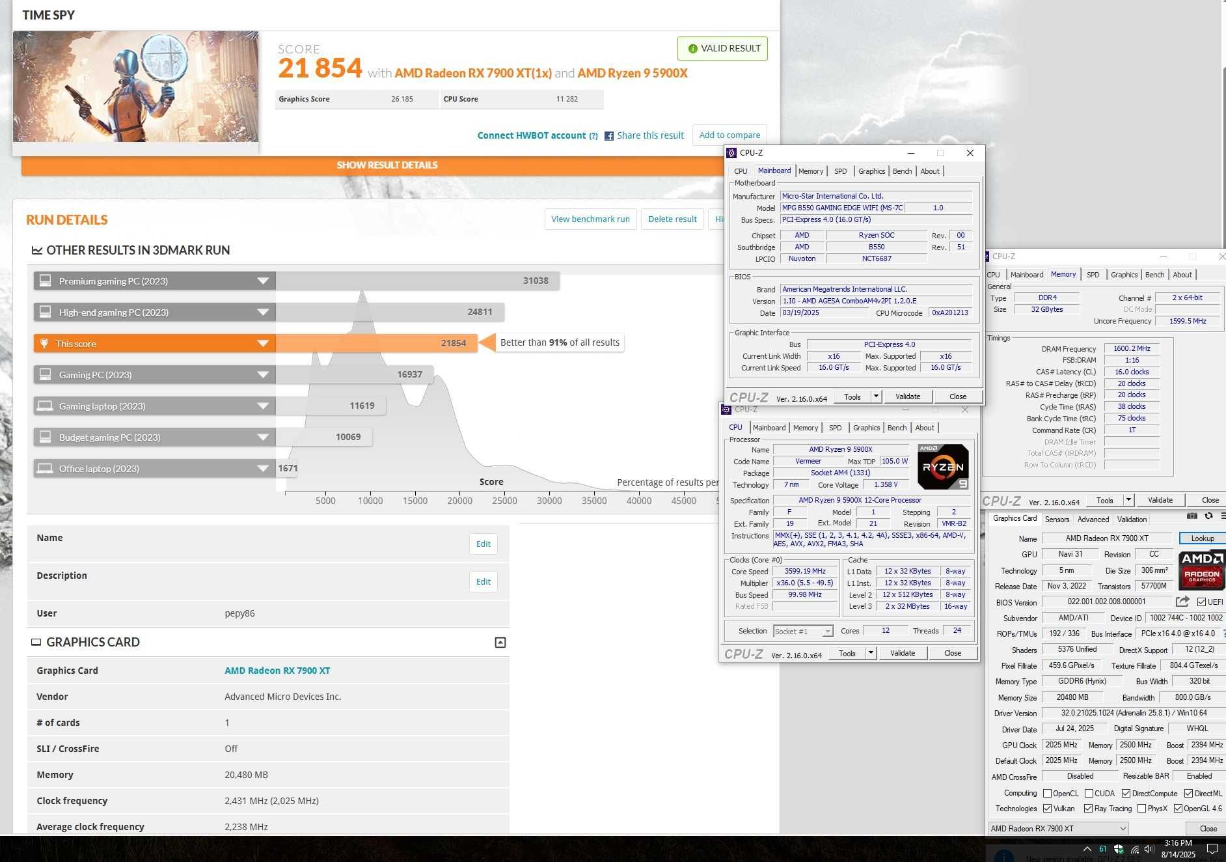The width and height of the screenshot is (1226, 862).
Task: Click the View benchmark run button
Action: (x=590, y=219)
